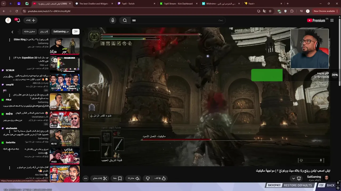The image size is (341, 191).
Task: Open options menu for Abu Swe7l video
Action: (x=10, y=168)
